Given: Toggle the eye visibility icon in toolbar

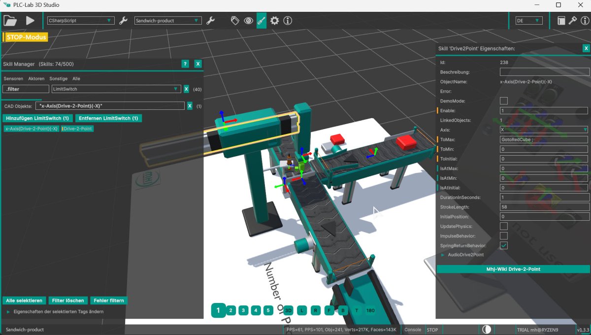Looking at the screenshot, I should point(248,21).
